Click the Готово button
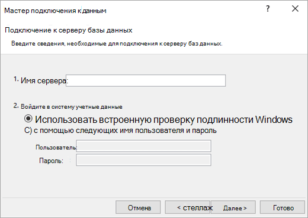The image size is (308, 218). [x=283, y=207]
